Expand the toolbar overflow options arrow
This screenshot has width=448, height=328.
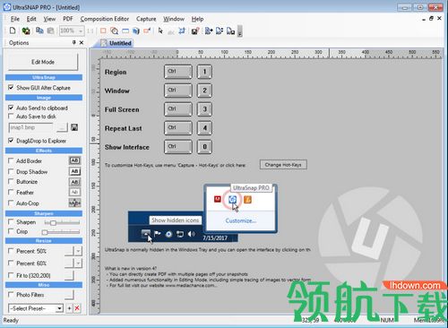pos(240,31)
